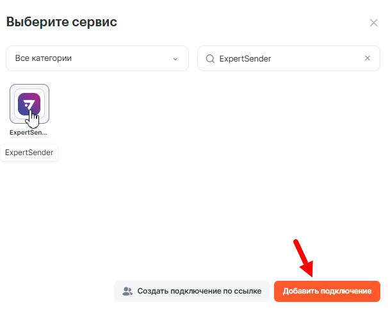Click the magnifier icon in search field
Viewport: 388px width, 309px height.
pyautogui.click(x=209, y=58)
